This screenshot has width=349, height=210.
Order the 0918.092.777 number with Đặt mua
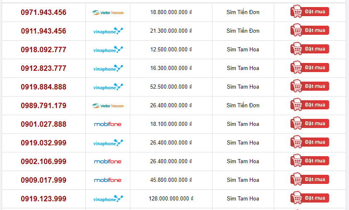pos(310,49)
